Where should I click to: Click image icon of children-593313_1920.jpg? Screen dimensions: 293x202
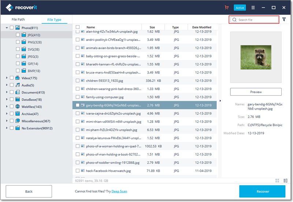83,80
